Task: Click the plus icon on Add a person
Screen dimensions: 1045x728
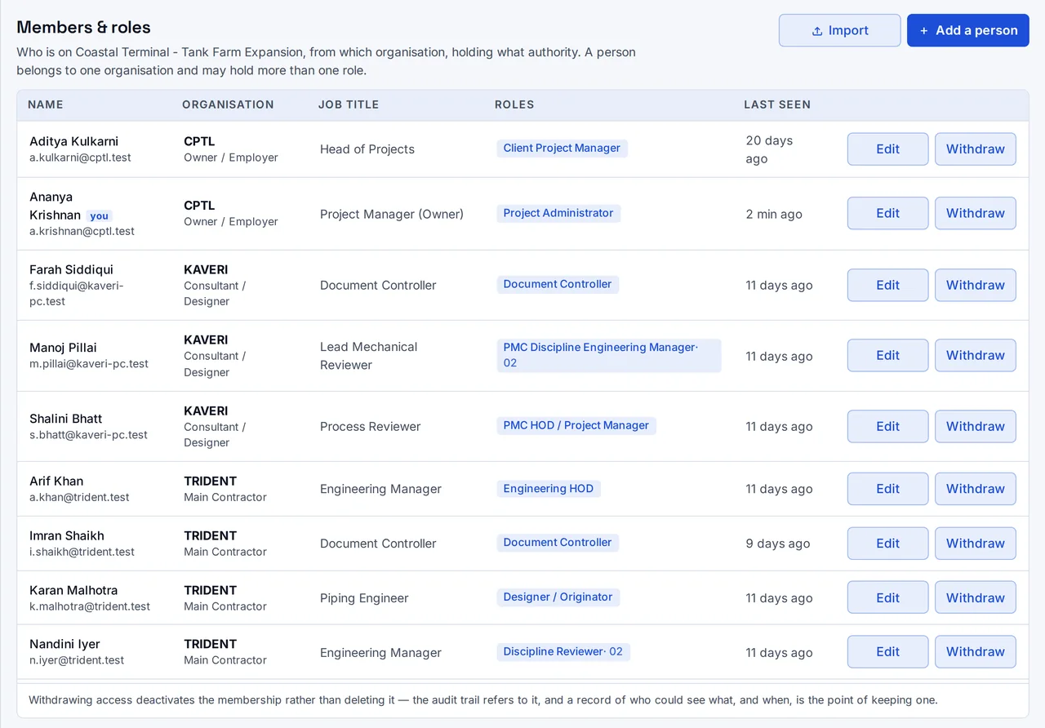Action: coord(924,31)
